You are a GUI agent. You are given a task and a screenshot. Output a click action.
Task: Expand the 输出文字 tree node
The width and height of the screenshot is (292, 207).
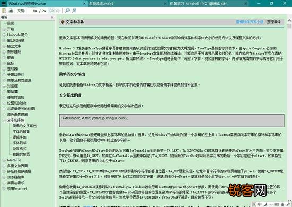[4, 46]
